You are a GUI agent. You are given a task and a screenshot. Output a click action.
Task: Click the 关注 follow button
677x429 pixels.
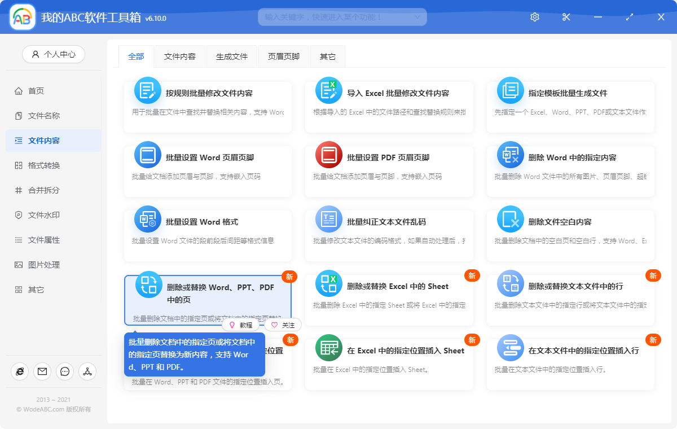pyautogui.click(x=284, y=325)
